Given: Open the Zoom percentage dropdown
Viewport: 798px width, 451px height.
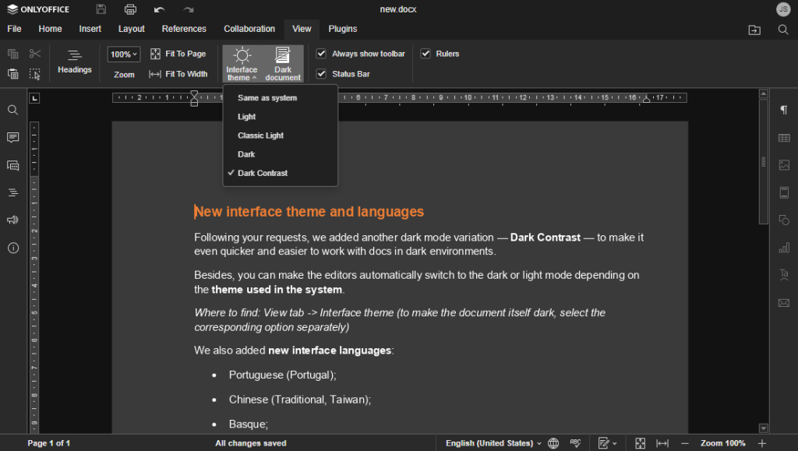Looking at the screenshot, I should tap(123, 54).
